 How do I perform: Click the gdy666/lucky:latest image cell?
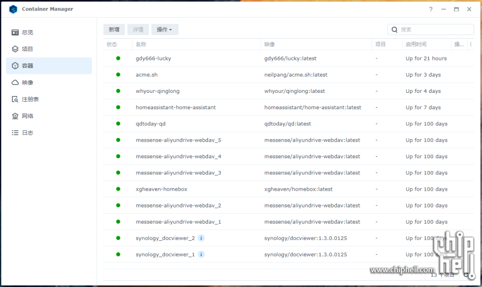pos(290,58)
